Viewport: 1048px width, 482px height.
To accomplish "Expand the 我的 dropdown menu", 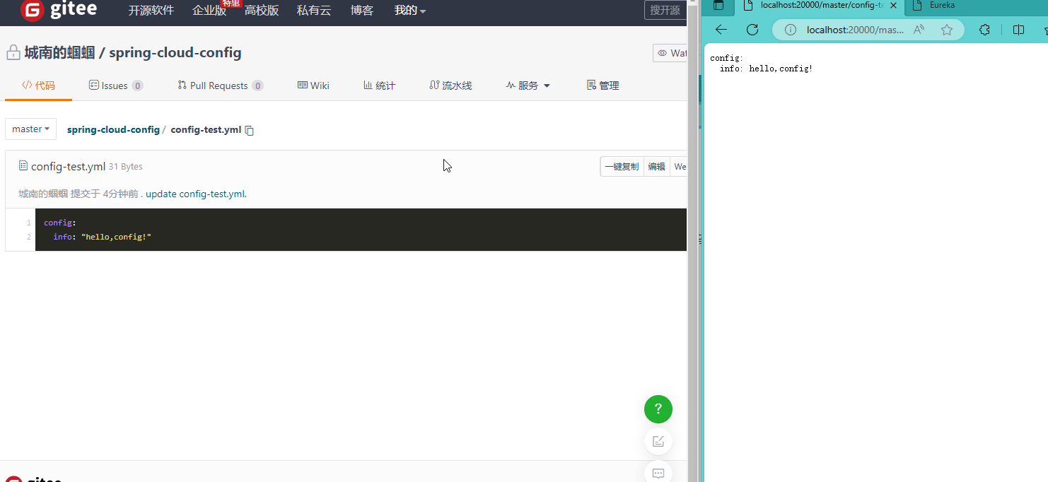I will 410,11.
